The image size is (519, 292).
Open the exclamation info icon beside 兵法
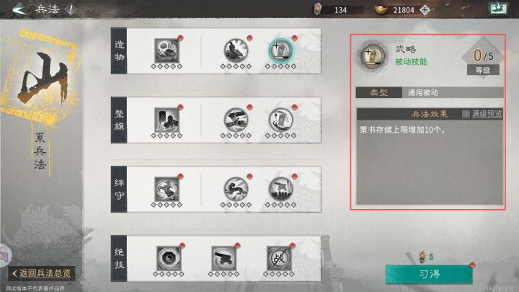click(x=71, y=9)
